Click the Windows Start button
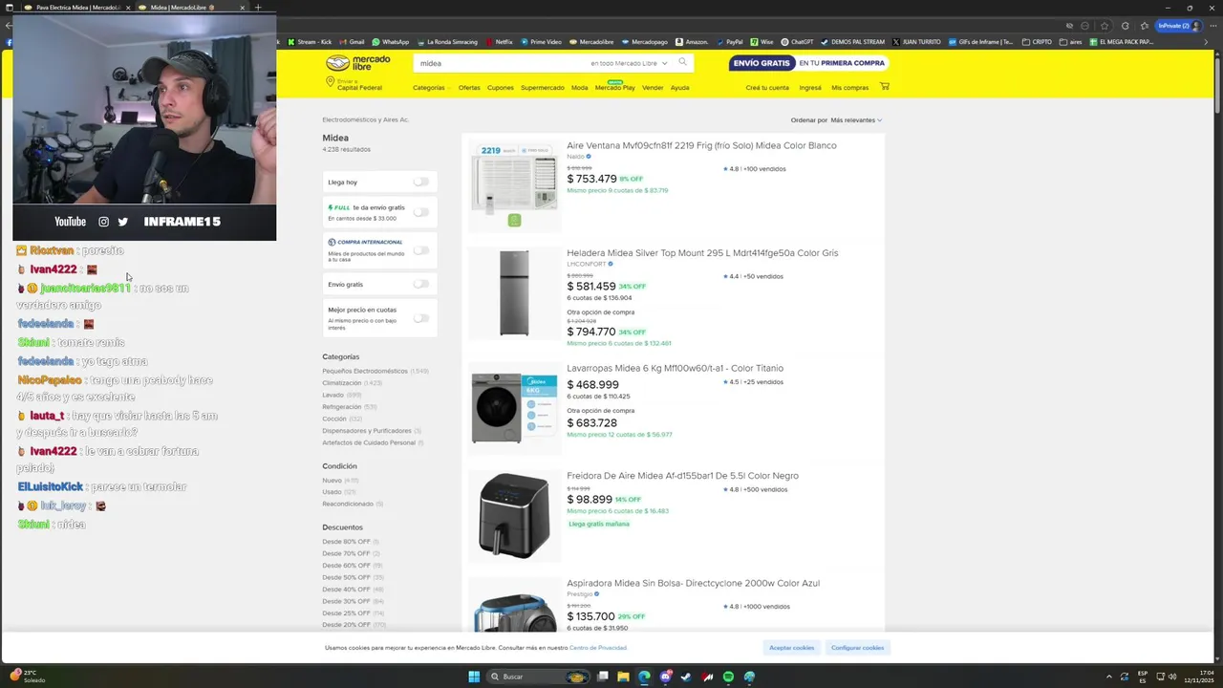1223x688 pixels. 473,677
